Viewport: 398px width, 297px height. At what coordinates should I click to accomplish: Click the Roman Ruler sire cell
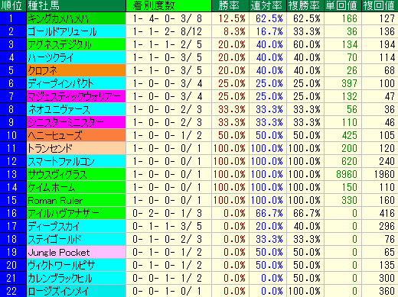(x=76, y=200)
